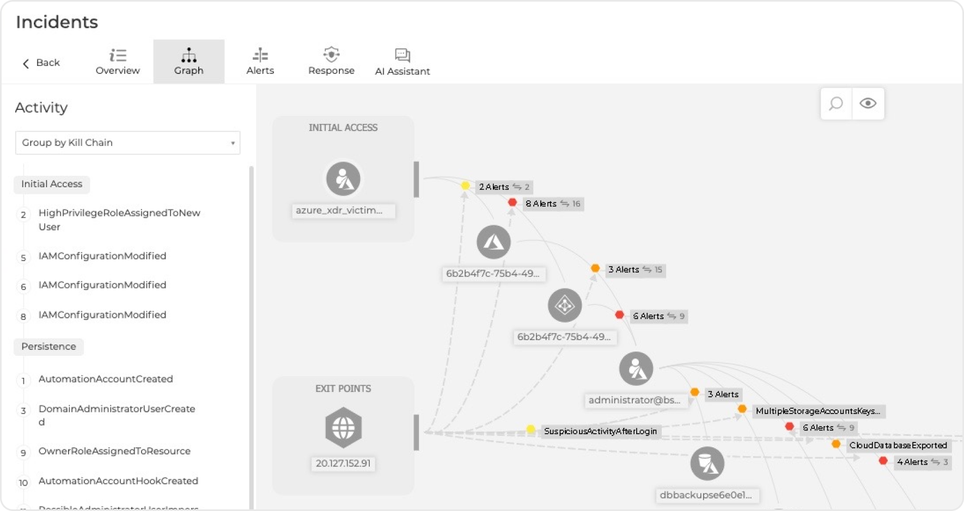Switch to the Overview tab

pyautogui.click(x=118, y=61)
